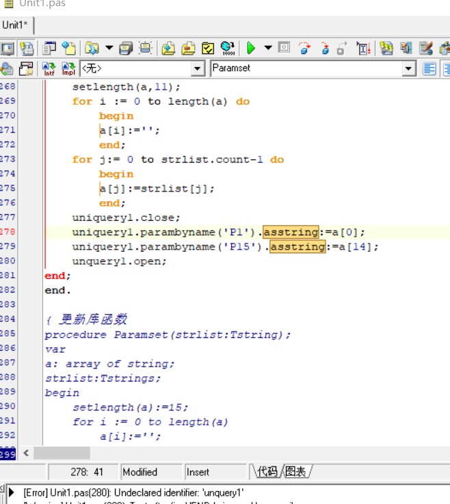Click the red 'end;' on line 281
Screen dimensions: 450x504
[57, 276]
